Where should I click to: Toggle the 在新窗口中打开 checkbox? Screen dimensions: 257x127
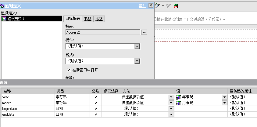click(69, 70)
